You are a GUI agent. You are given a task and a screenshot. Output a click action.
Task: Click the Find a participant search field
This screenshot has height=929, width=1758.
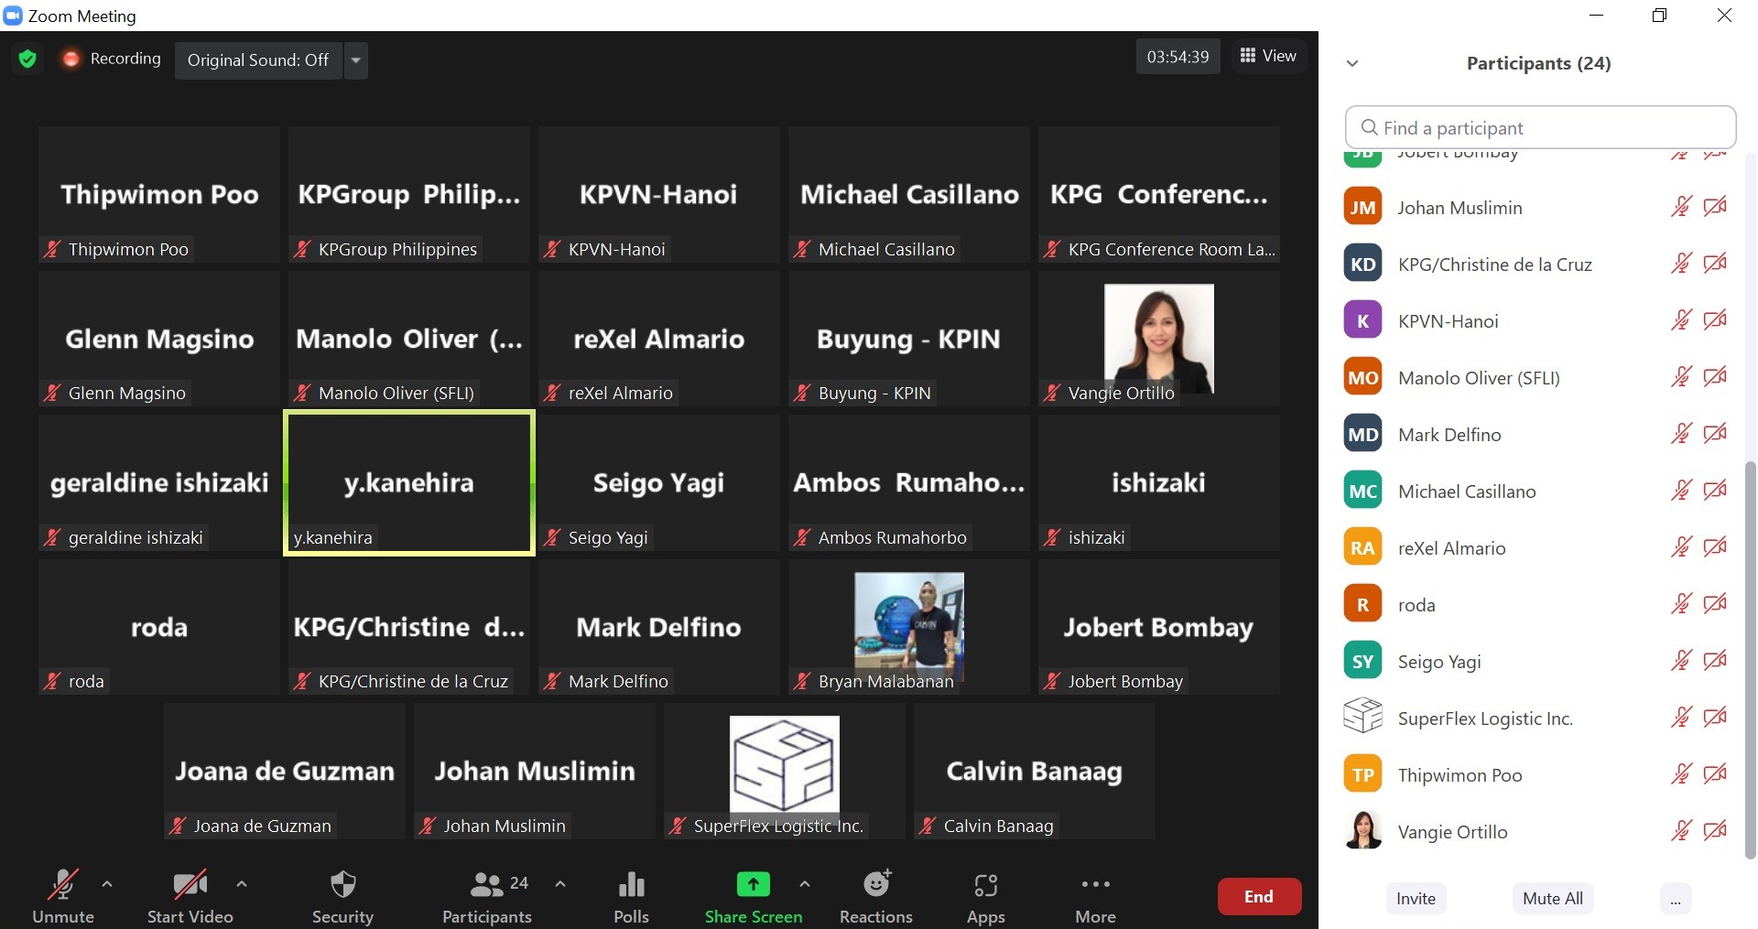coord(1540,128)
